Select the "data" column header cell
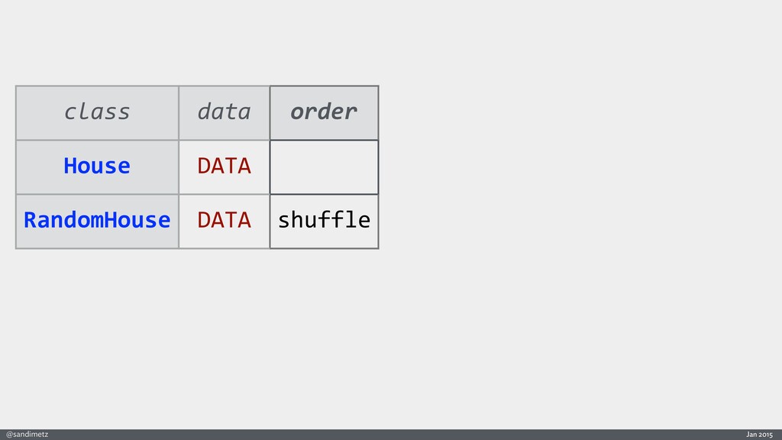 (x=224, y=112)
